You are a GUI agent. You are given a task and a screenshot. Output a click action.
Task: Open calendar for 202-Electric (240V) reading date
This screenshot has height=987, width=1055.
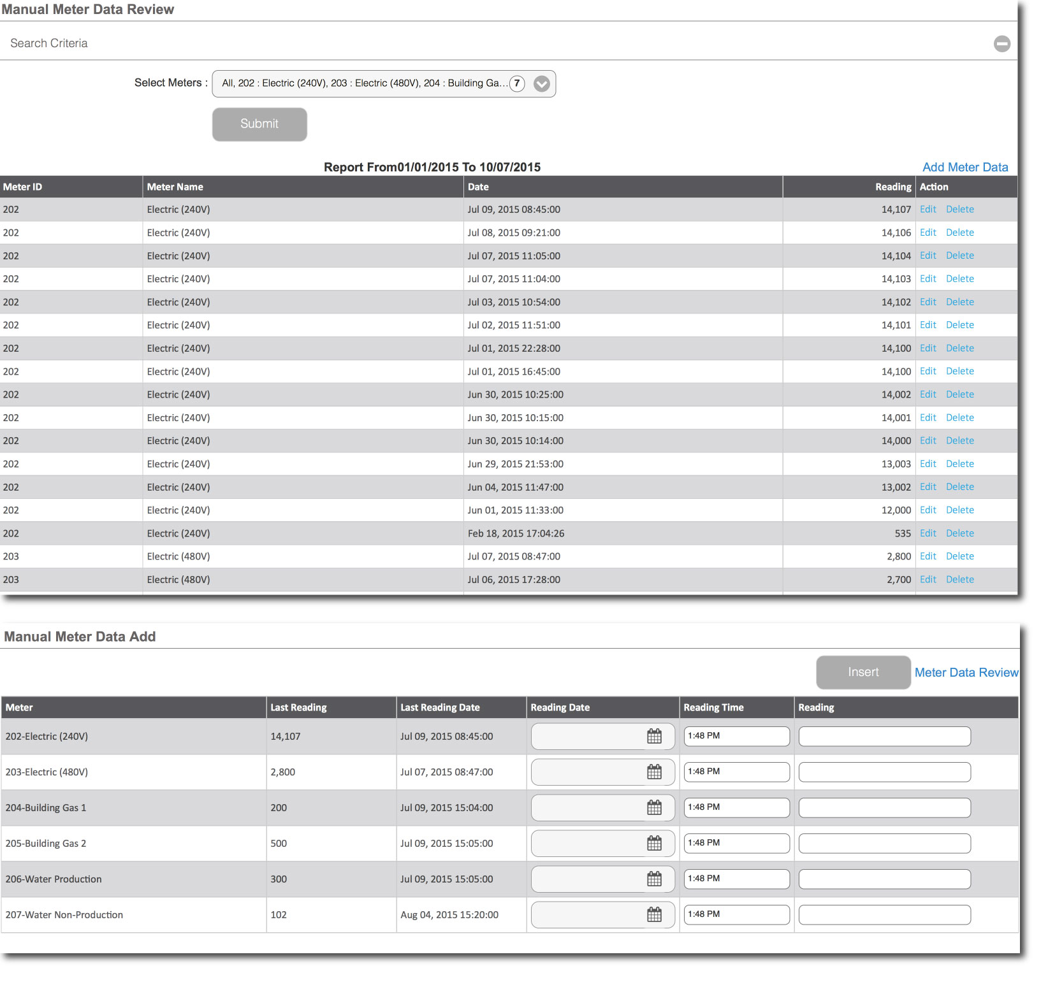click(654, 736)
